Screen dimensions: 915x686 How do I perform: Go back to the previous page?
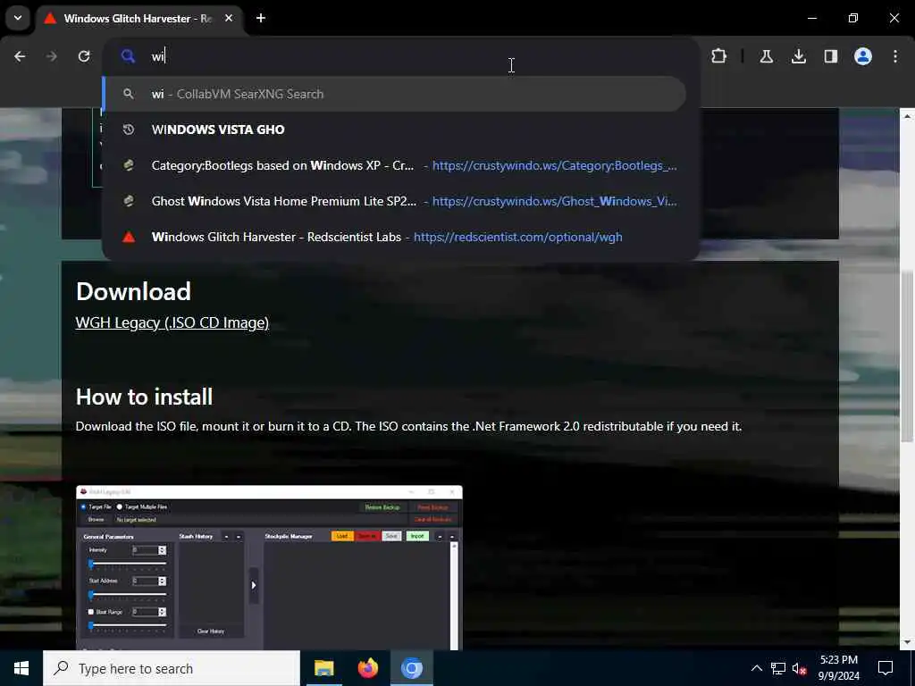(x=20, y=56)
